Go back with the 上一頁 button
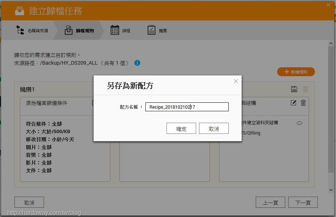 (271, 203)
